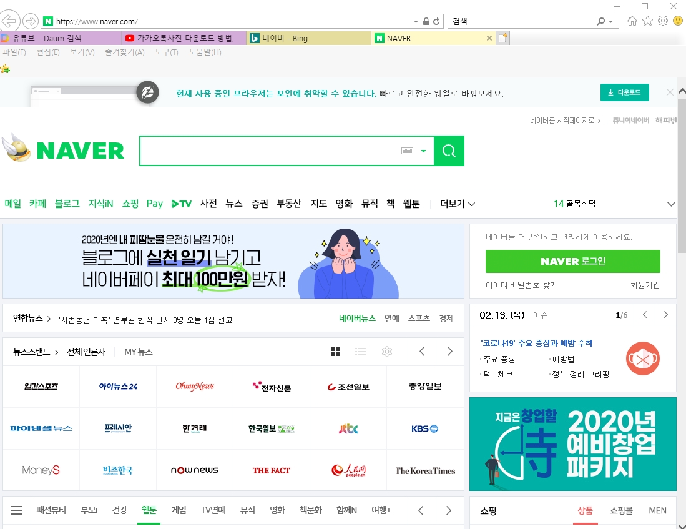Select the 게임 topic tab
The height and width of the screenshot is (529, 686).
tap(179, 510)
